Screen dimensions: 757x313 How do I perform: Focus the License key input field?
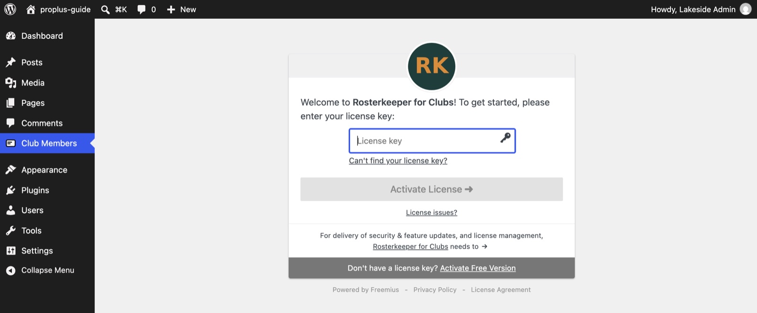point(432,141)
